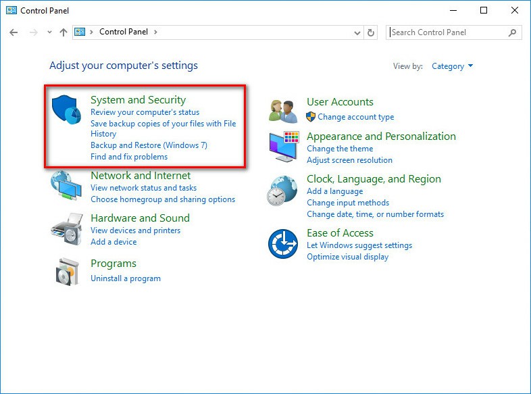The height and width of the screenshot is (394, 531).
Task: Open Ease of Access heading
Action: [x=340, y=233]
